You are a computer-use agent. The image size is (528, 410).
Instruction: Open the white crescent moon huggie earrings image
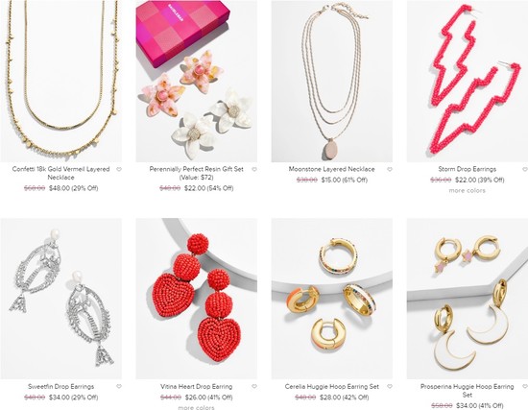point(468,299)
